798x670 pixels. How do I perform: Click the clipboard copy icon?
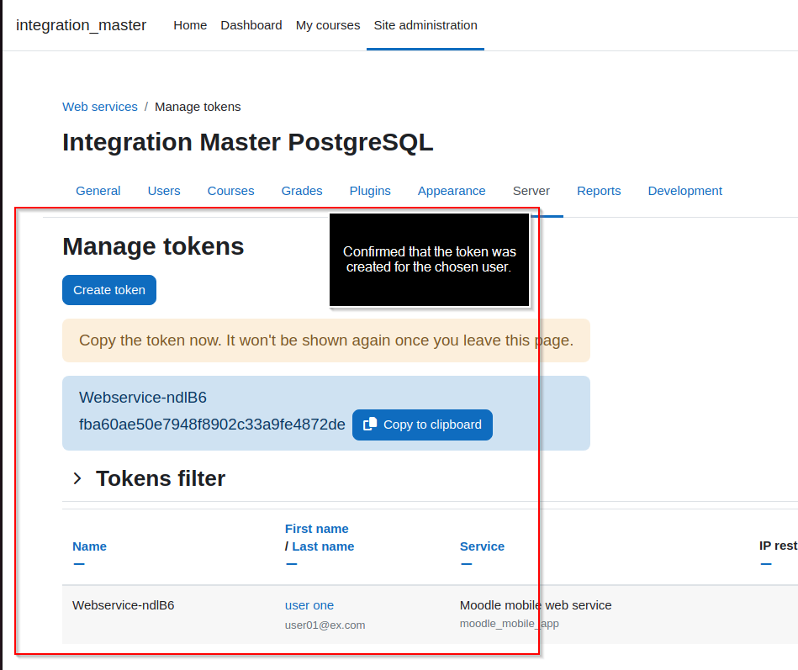coord(370,424)
